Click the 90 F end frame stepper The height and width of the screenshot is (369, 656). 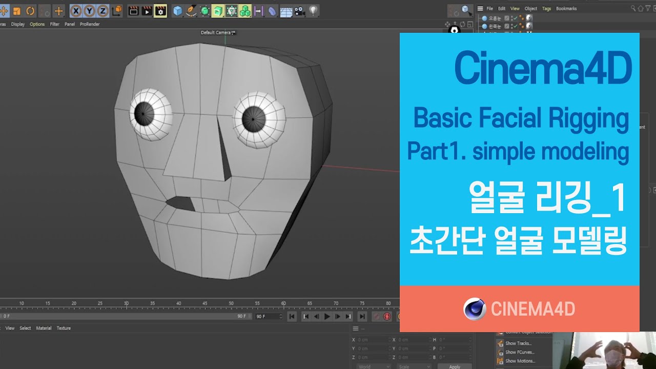pyautogui.click(x=280, y=316)
